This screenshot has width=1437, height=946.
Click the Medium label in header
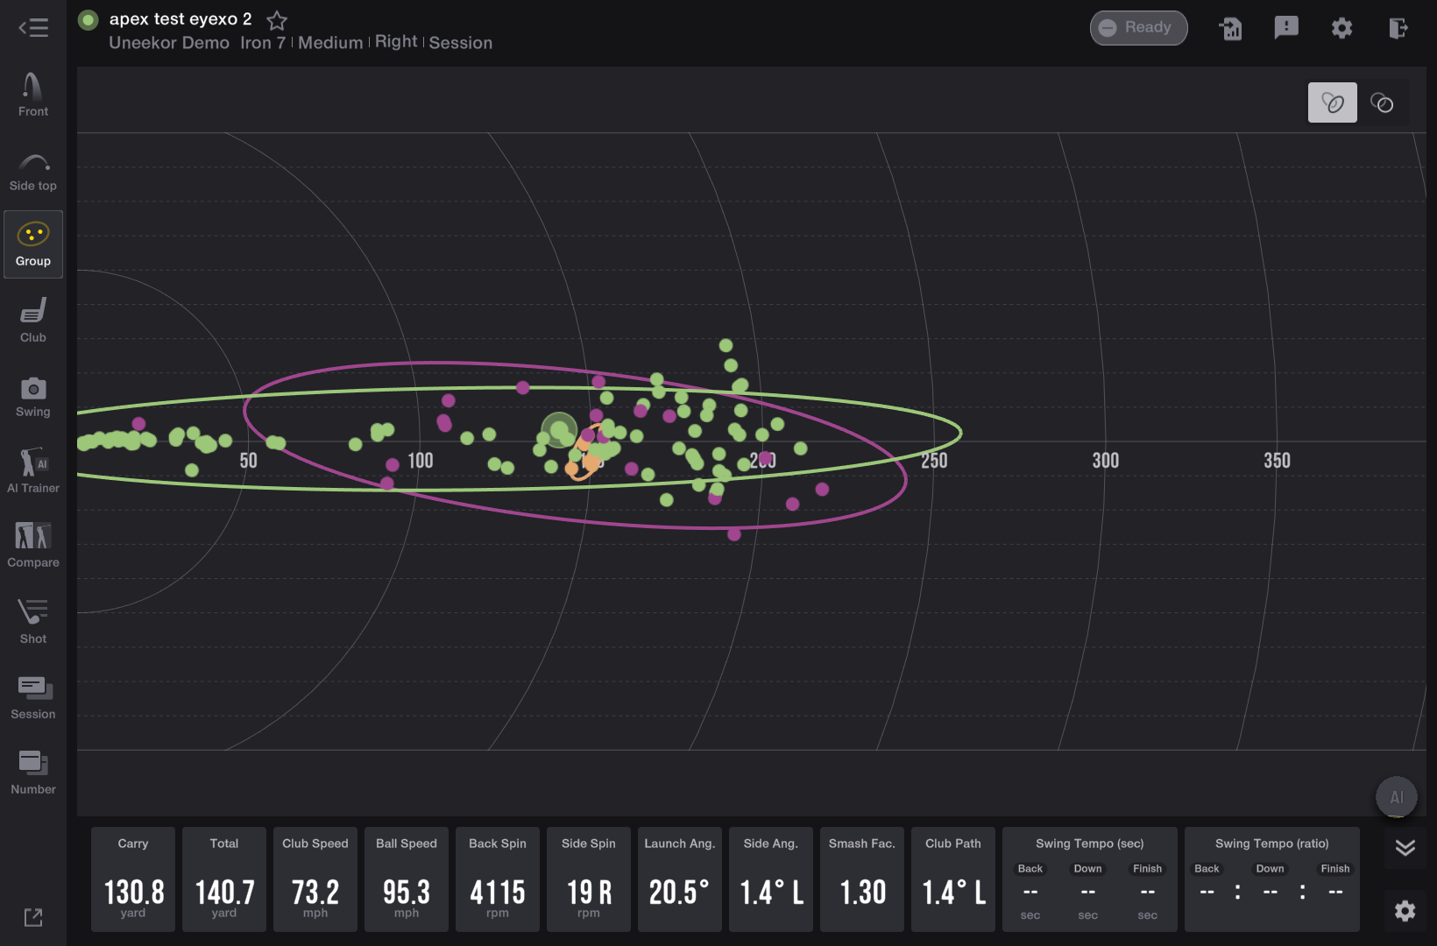pyautogui.click(x=330, y=43)
